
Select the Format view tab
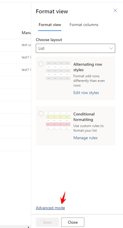pyautogui.click(x=50, y=25)
